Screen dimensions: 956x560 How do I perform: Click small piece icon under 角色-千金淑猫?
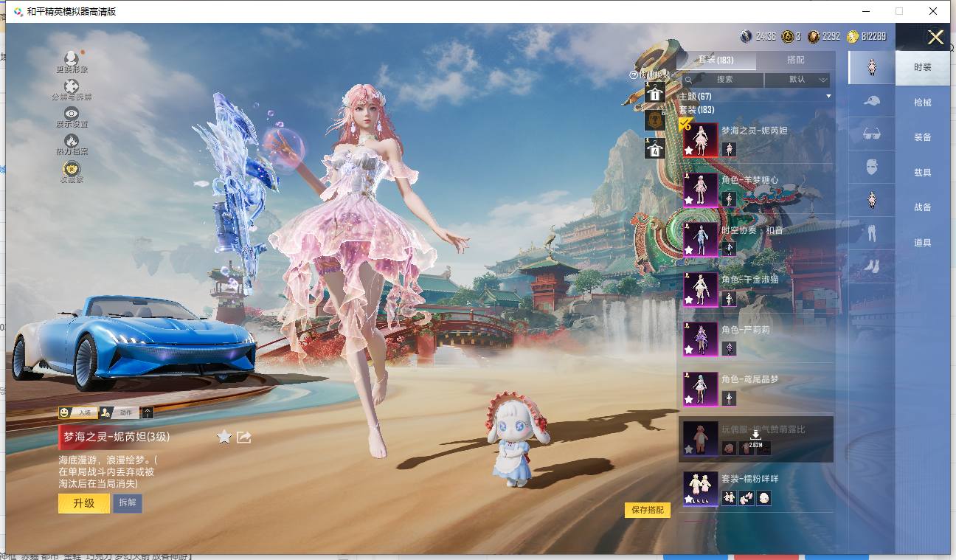[x=729, y=299]
